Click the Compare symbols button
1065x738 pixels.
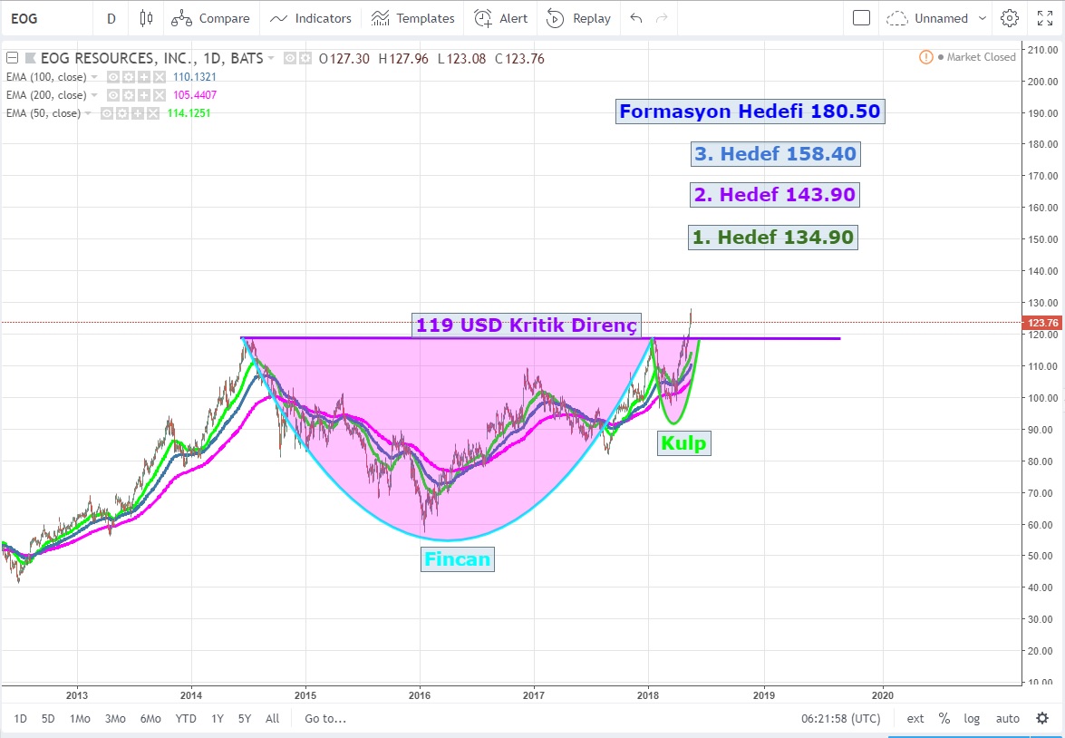point(210,18)
